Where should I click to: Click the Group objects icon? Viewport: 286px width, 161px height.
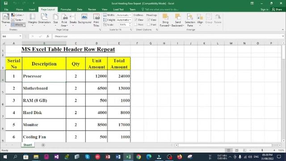(209, 20)
